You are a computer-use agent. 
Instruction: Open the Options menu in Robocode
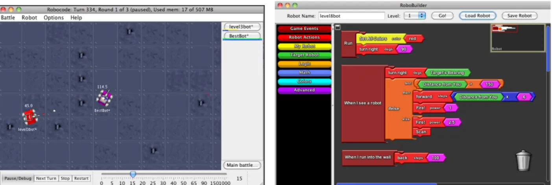click(x=54, y=18)
